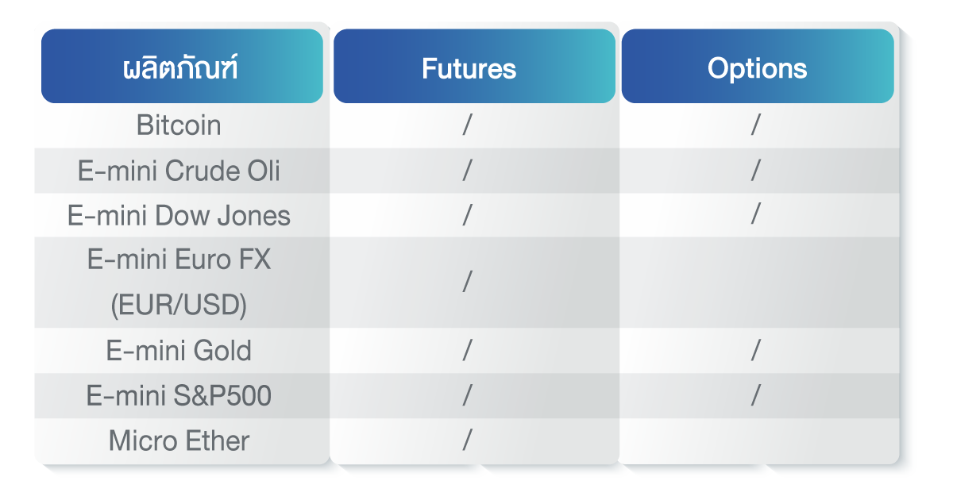Select the E-mini Crude Oli row label

[x=179, y=171]
